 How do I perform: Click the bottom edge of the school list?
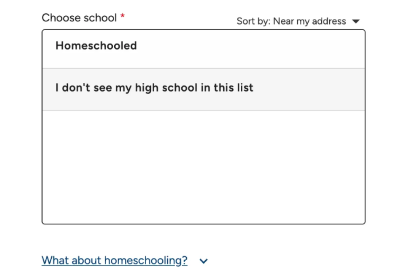coord(202,222)
